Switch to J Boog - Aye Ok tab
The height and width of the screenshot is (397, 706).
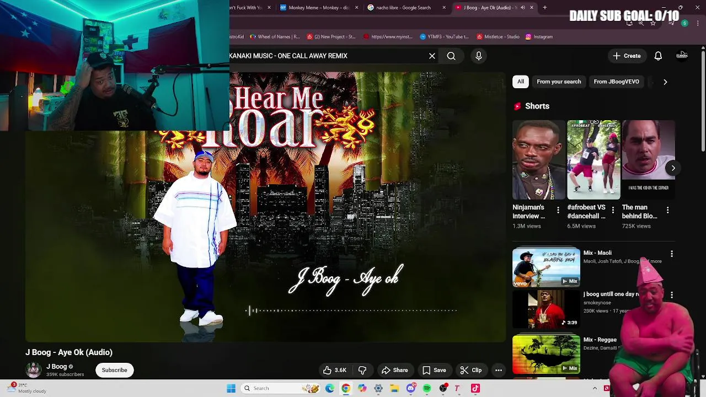click(487, 8)
